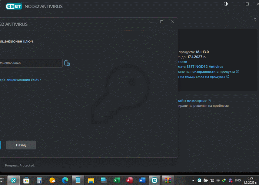Click the license key input field

pos(31,63)
